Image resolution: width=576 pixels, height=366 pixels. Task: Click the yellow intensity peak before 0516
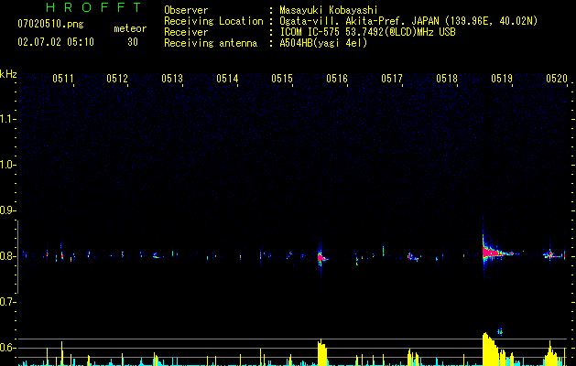tap(321, 352)
